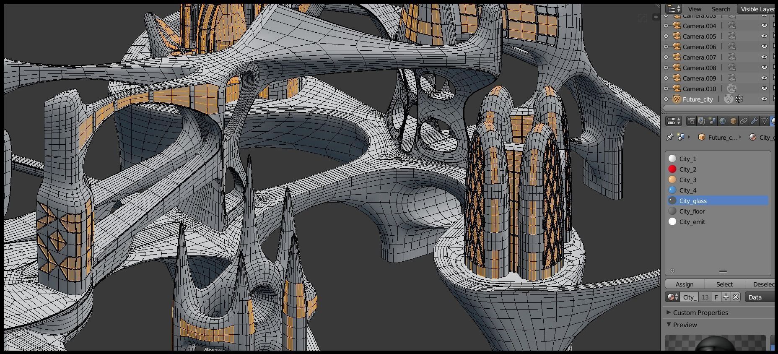The image size is (778, 354).
Task: Toggle visibility of Future_city with eye icon
Action: [764, 99]
